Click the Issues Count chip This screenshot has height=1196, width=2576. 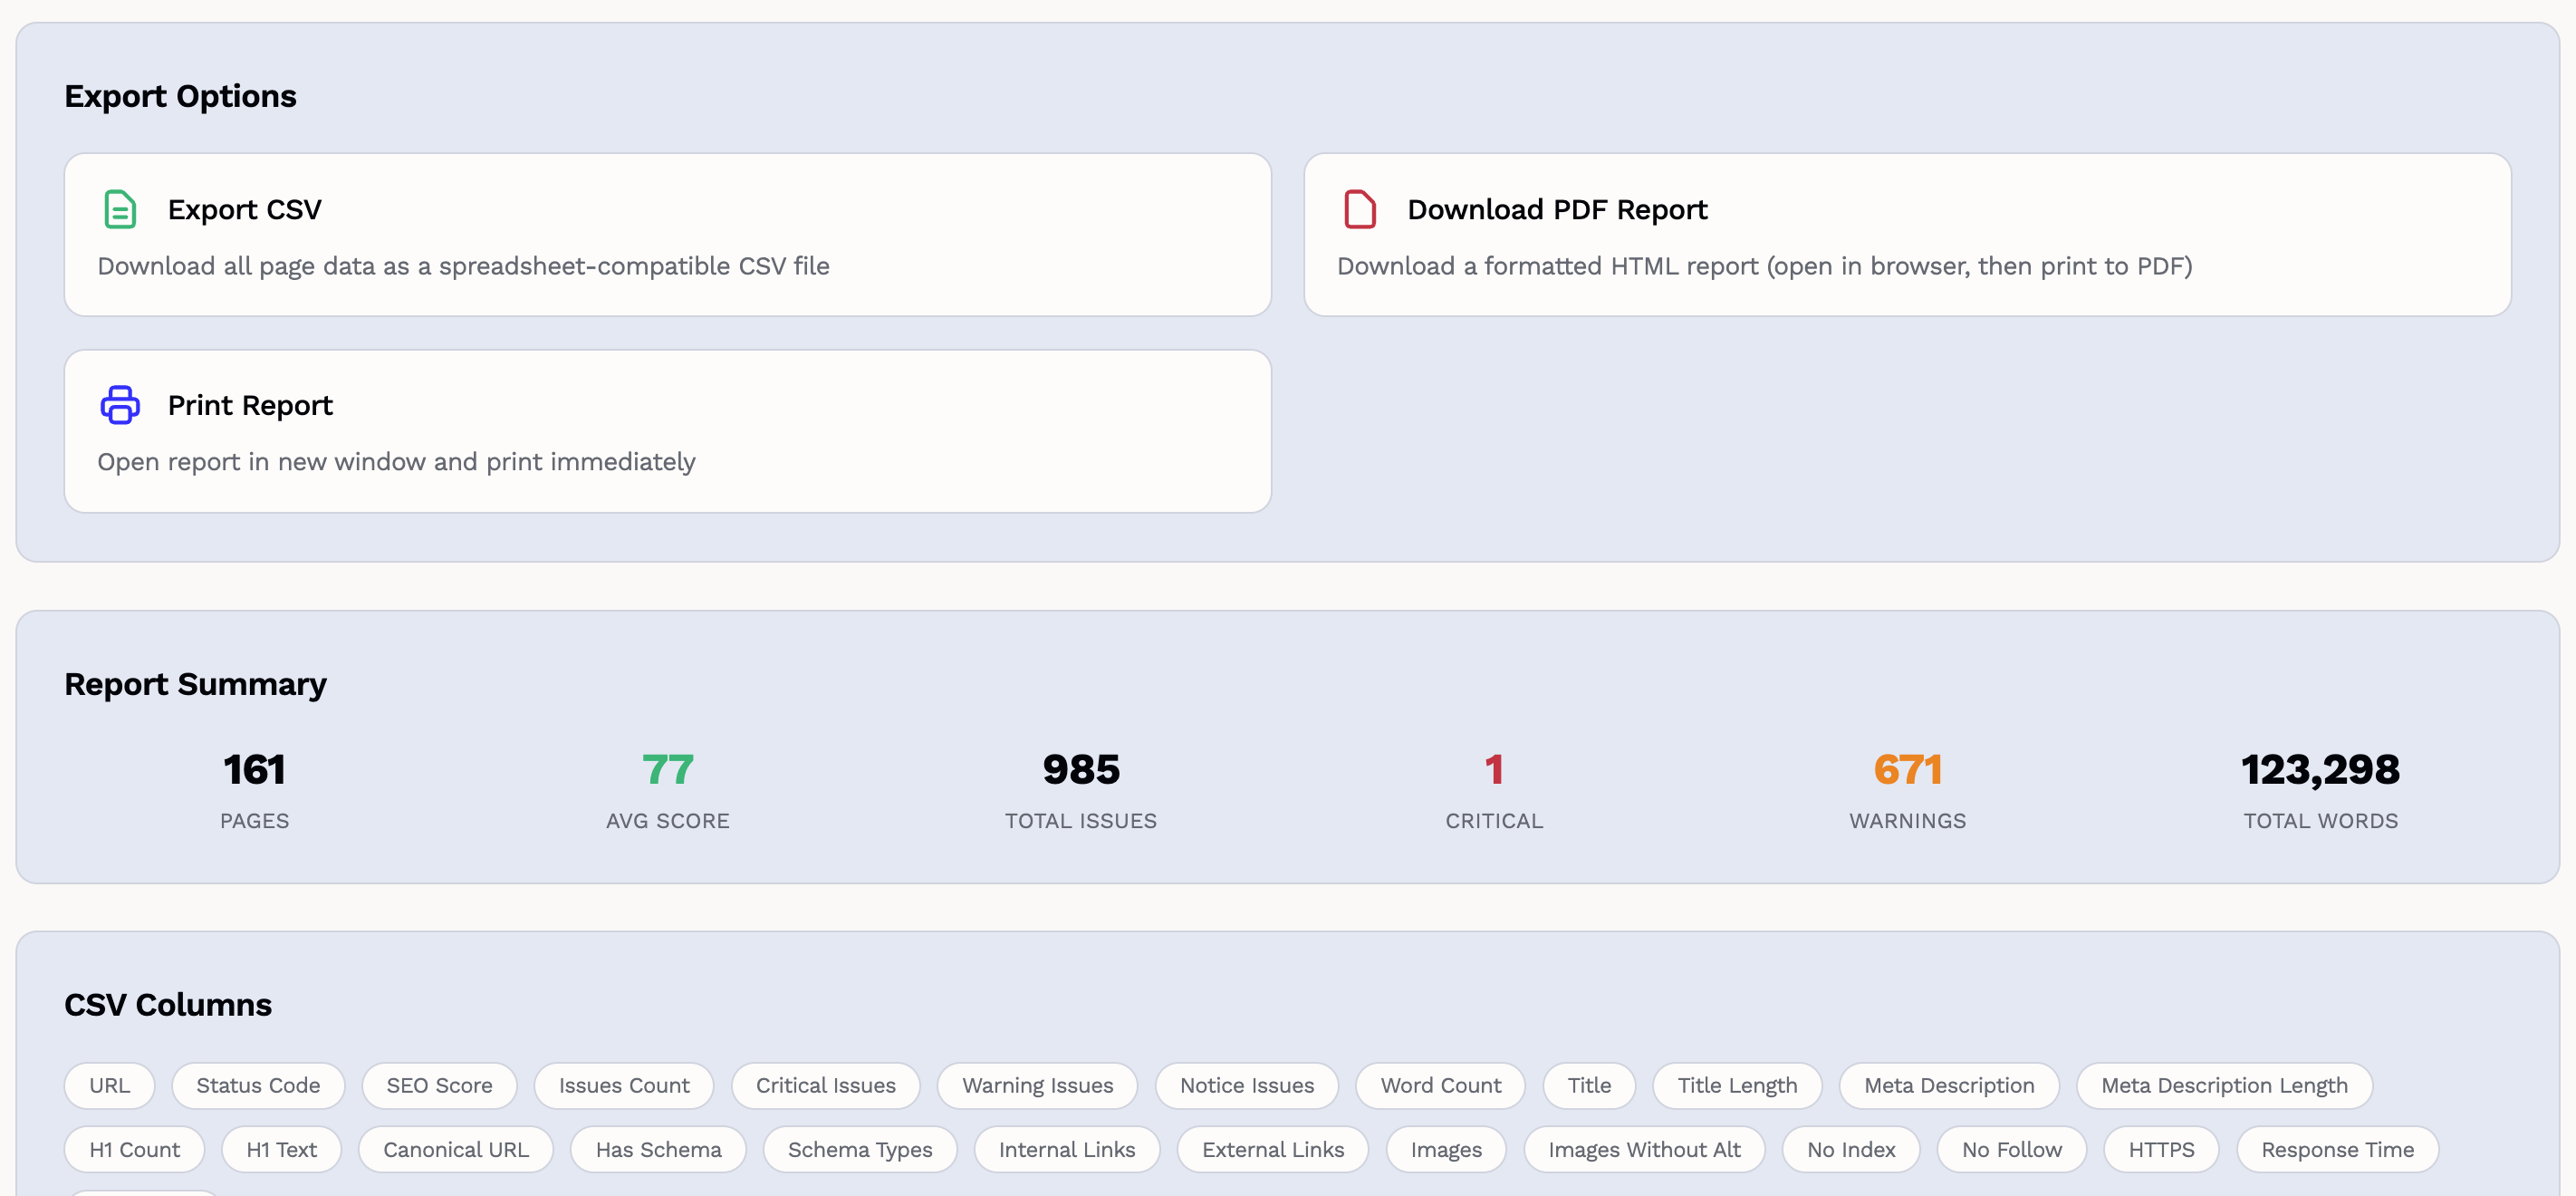coord(623,1085)
